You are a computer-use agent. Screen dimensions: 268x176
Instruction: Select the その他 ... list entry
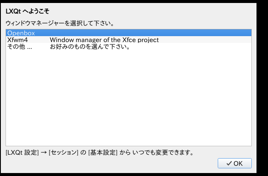pos(20,46)
